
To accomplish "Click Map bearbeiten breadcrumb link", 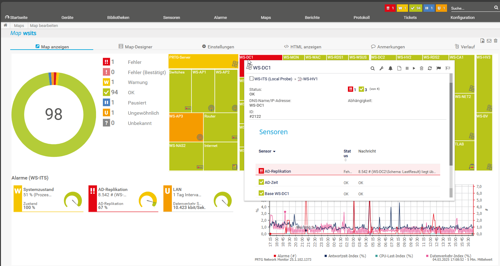I will (x=44, y=25).
